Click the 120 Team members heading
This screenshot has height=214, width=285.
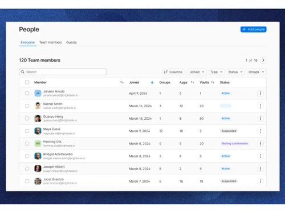tap(39, 60)
